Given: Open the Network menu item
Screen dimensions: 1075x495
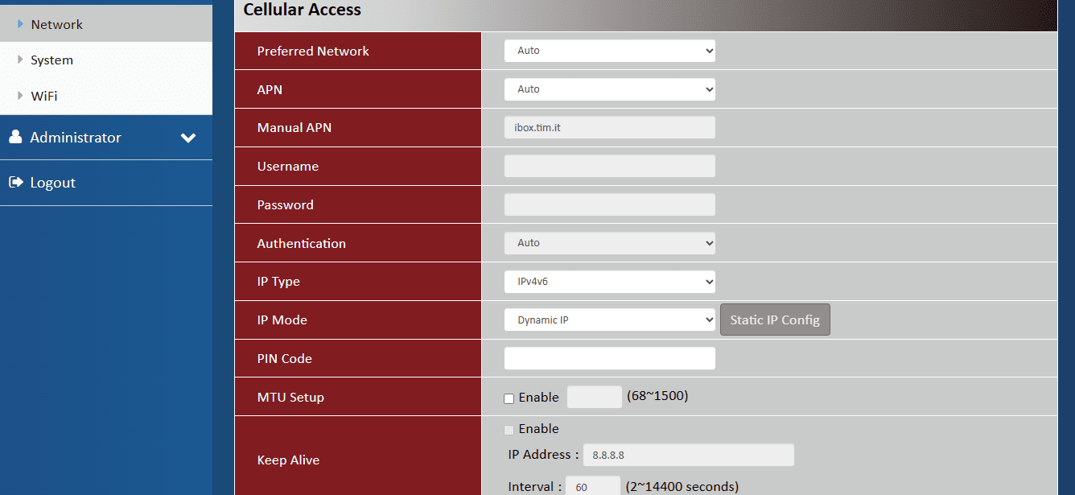Looking at the screenshot, I should point(57,24).
